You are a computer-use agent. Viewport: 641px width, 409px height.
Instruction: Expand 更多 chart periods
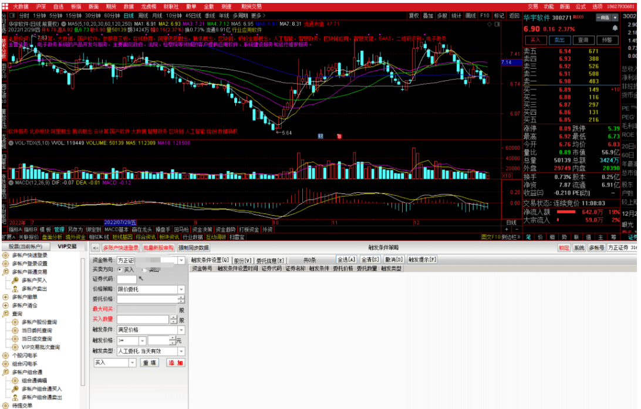pos(258,15)
